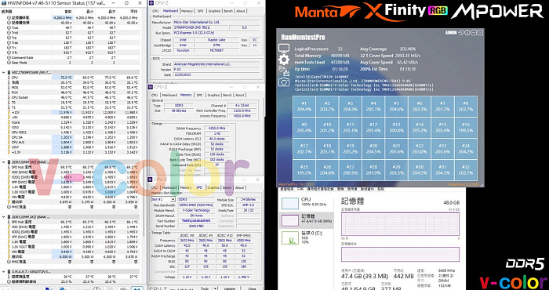Screen dimensions: 549x290
Task: Select the CPU graph thumbnail in Task Manager
Action: tap(289, 203)
